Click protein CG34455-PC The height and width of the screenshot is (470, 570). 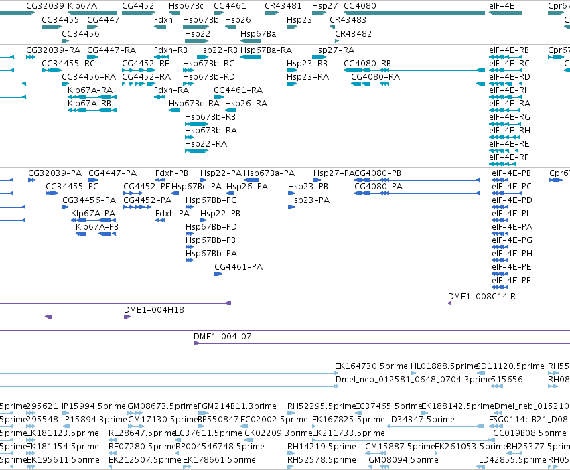[x=72, y=187]
